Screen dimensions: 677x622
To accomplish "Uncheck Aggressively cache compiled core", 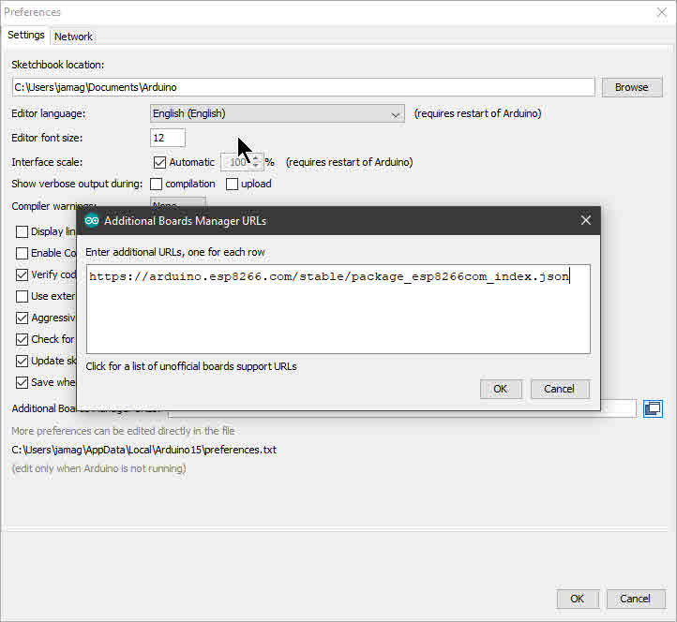I will coord(22,318).
